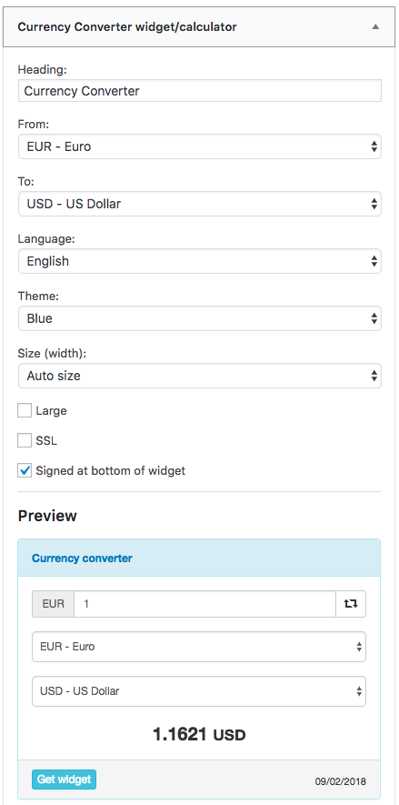
Task: Open the Theme dropdown showing Blue
Action: click(x=200, y=318)
